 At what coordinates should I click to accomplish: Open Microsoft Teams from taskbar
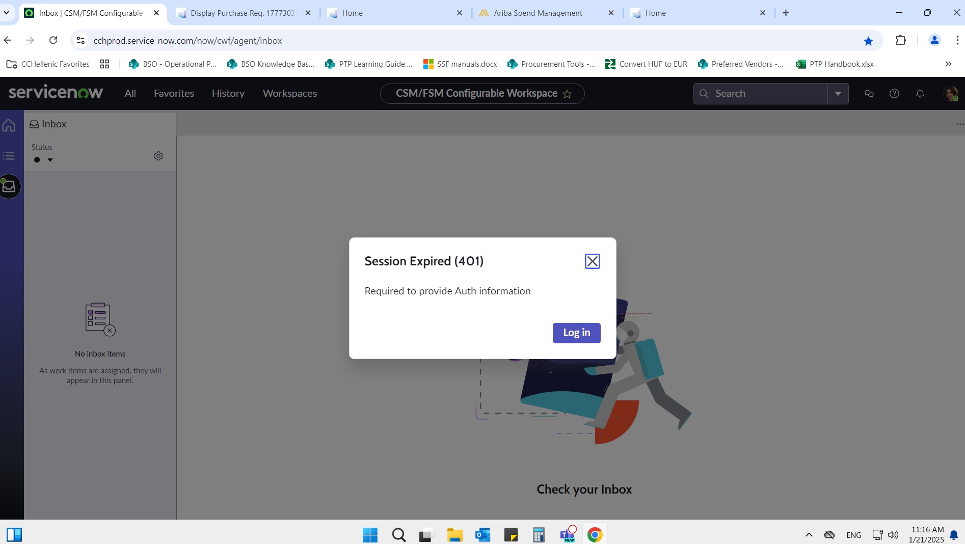click(567, 535)
